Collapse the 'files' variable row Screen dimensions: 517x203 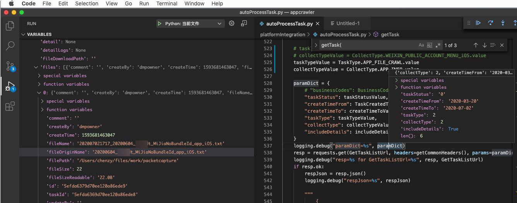coord(36,67)
